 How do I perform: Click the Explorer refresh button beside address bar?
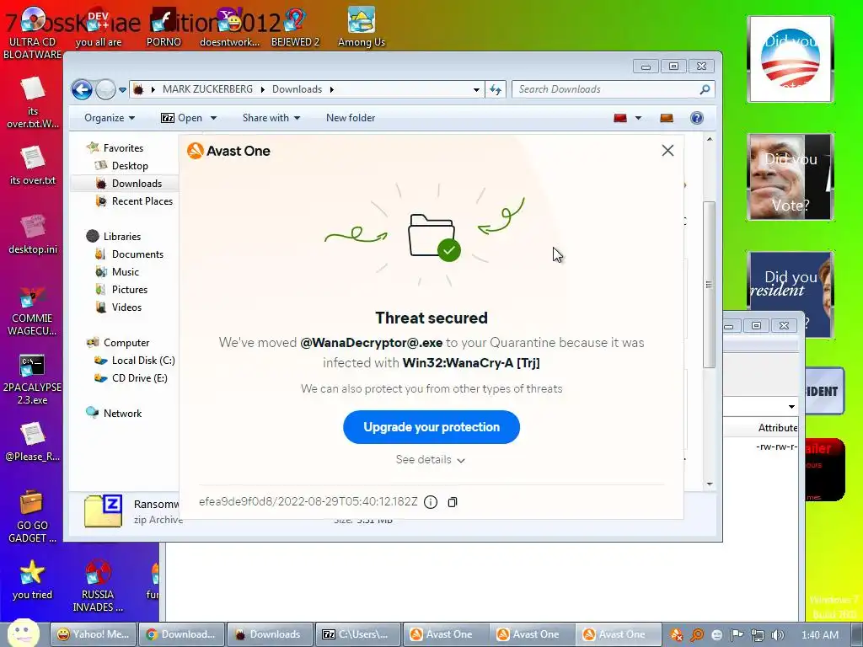[496, 89]
